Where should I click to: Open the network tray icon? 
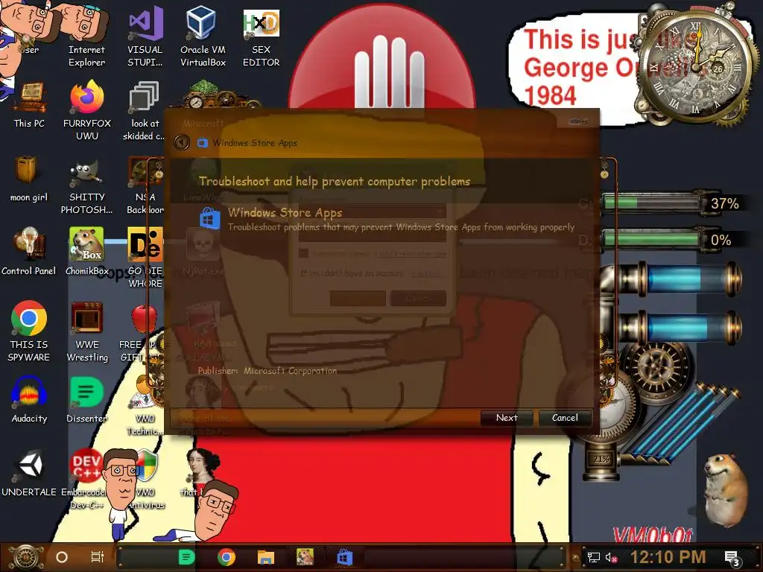pyautogui.click(x=593, y=557)
